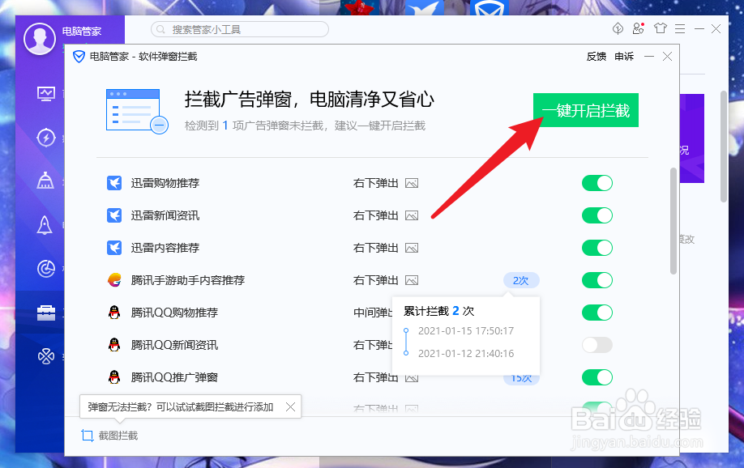Click the 截图拦截 screenshot block link
Viewport: 744px width, 468px height.
pyautogui.click(x=118, y=436)
